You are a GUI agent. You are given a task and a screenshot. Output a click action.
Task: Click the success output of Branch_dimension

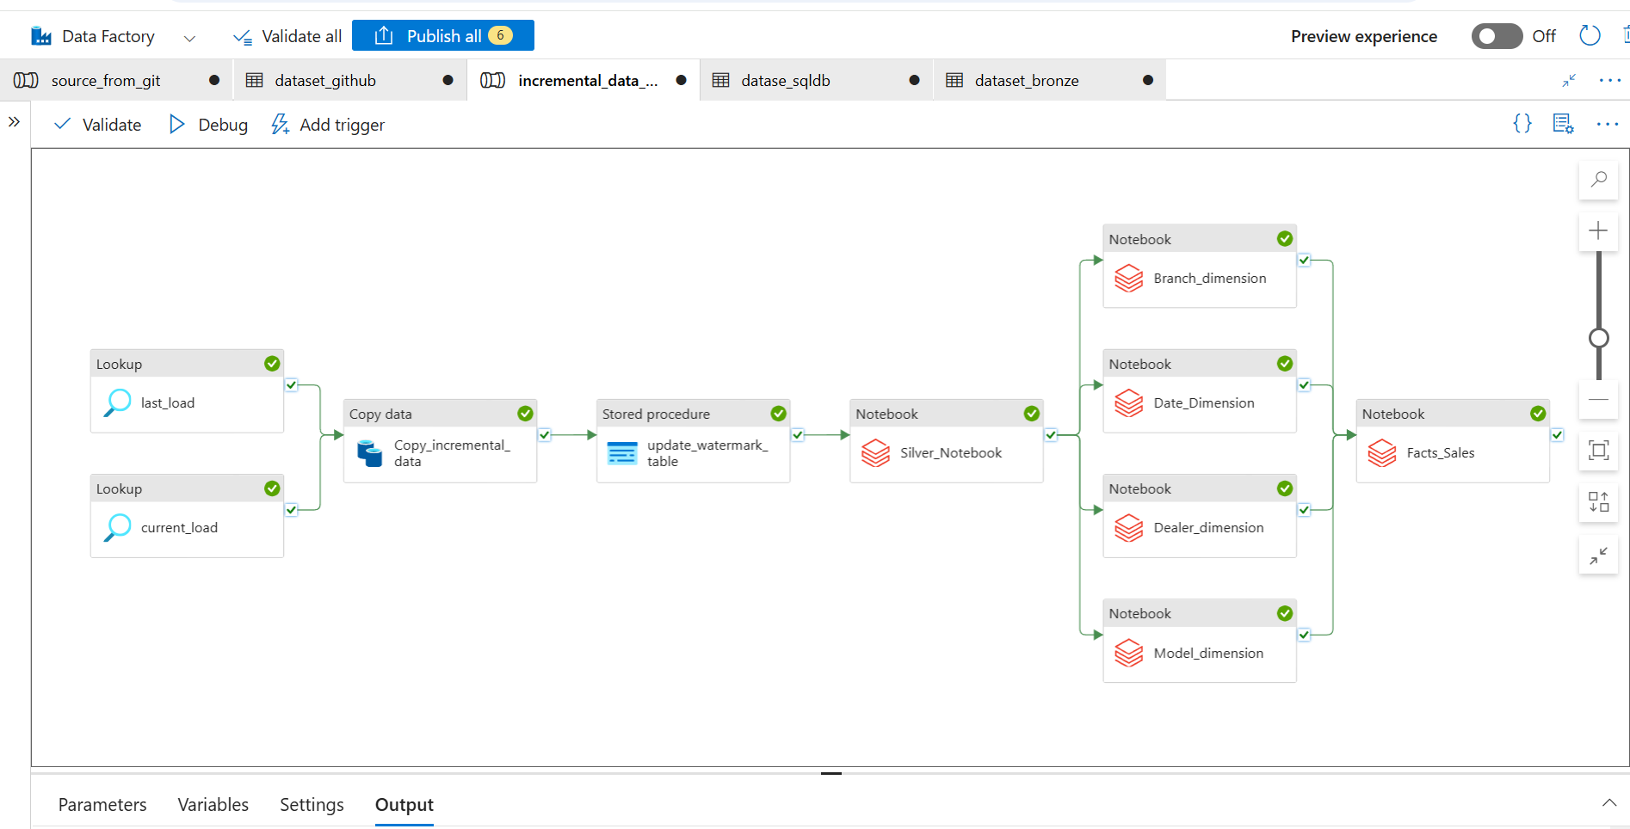coord(1304,261)
